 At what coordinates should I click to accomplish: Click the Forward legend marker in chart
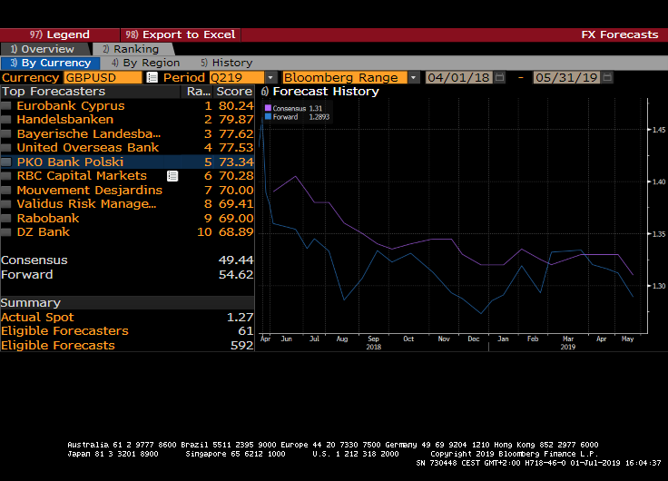268,116
